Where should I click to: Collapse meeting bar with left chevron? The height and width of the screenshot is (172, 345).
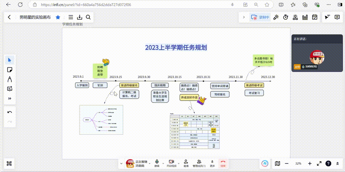click(121, 163)
